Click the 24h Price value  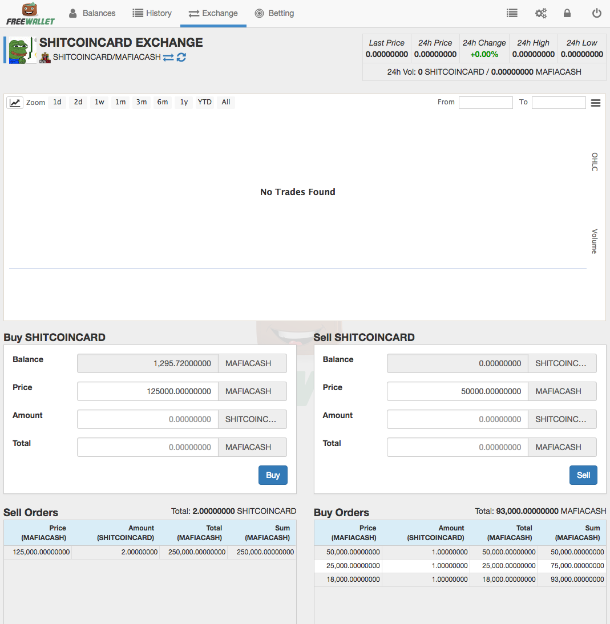coord(435,55)
